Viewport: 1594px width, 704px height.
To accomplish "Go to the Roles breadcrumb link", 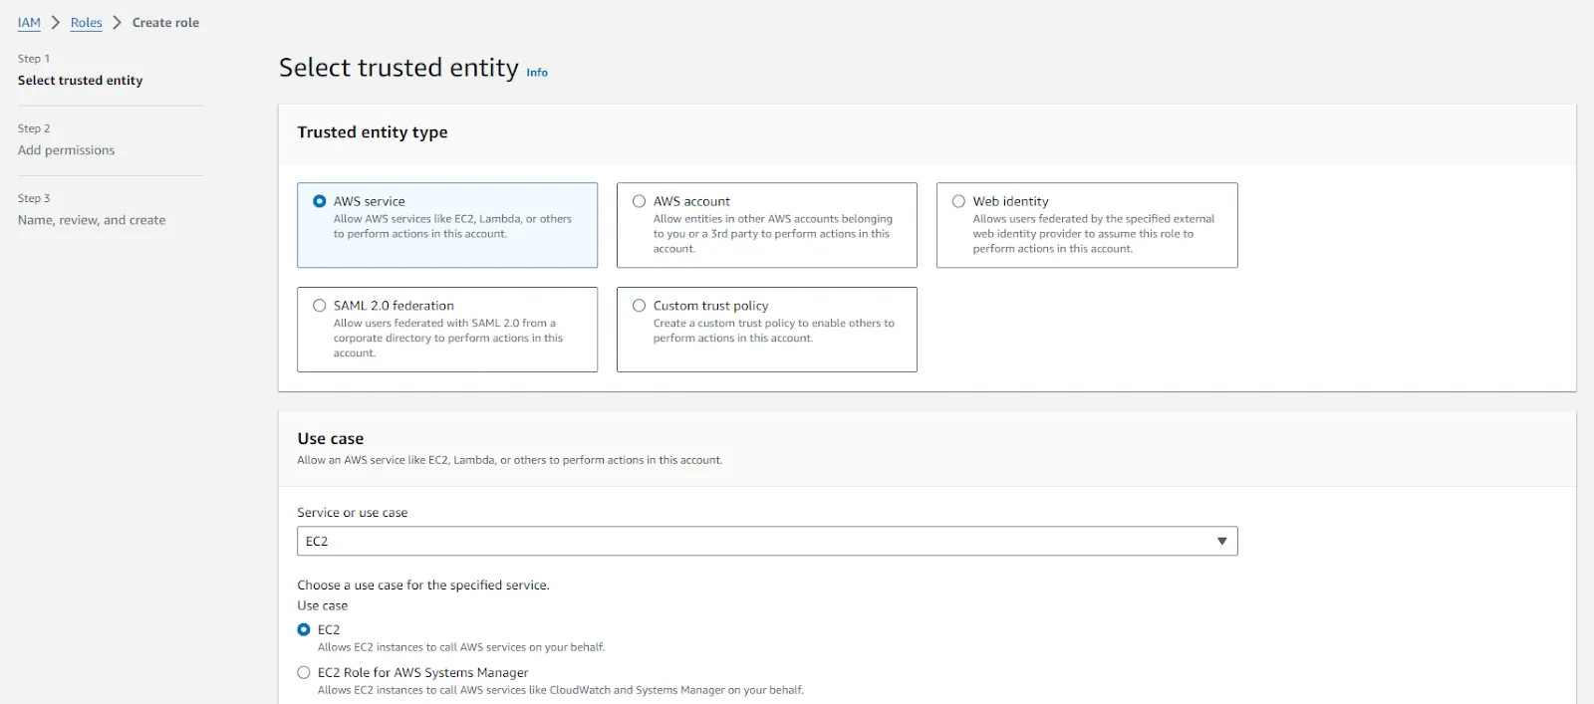I will (x=86, y=23).
